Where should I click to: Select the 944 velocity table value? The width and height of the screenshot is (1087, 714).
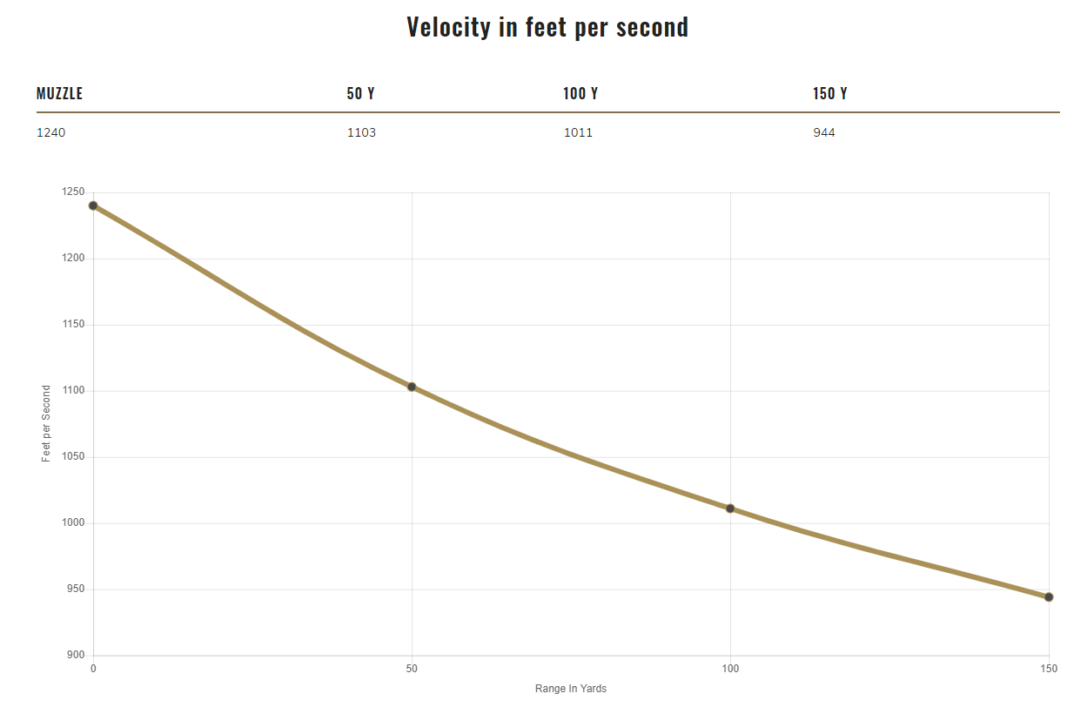pos(824,133)
